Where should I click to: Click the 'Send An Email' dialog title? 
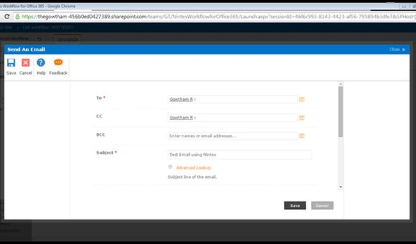26,49
